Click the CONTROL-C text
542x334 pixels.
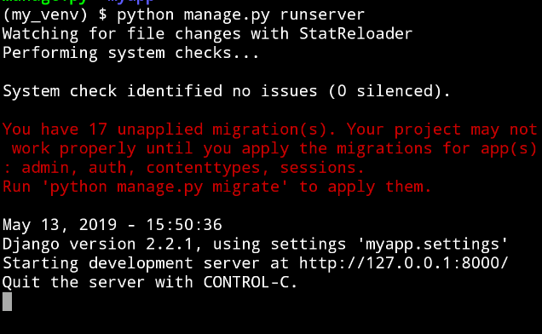pyautogui.click(x=246, y=282)
